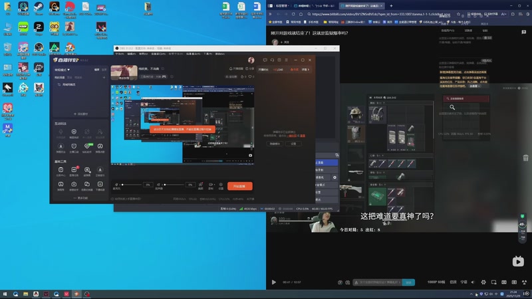Select the active Bilibili video tab
The image size is (532, 299).
point(361,6)
